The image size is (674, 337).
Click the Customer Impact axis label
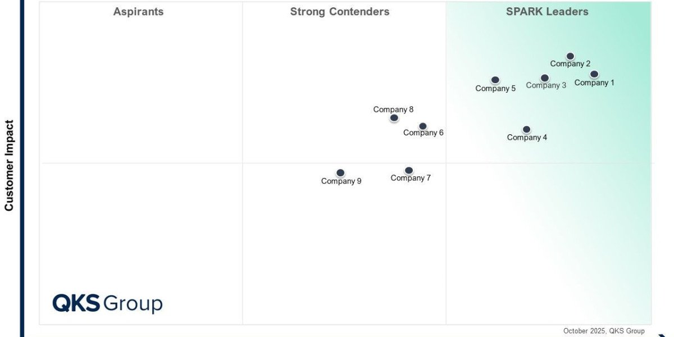pos(9,165)
